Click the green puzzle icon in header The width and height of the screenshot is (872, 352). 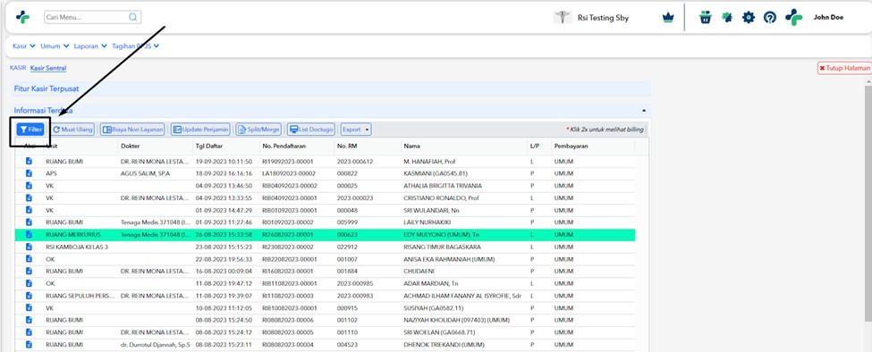click(727, 17)
